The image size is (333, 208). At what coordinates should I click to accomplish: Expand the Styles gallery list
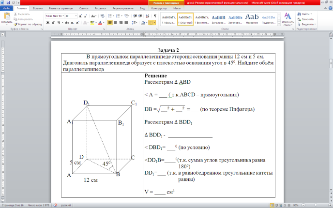coord(278,24)
